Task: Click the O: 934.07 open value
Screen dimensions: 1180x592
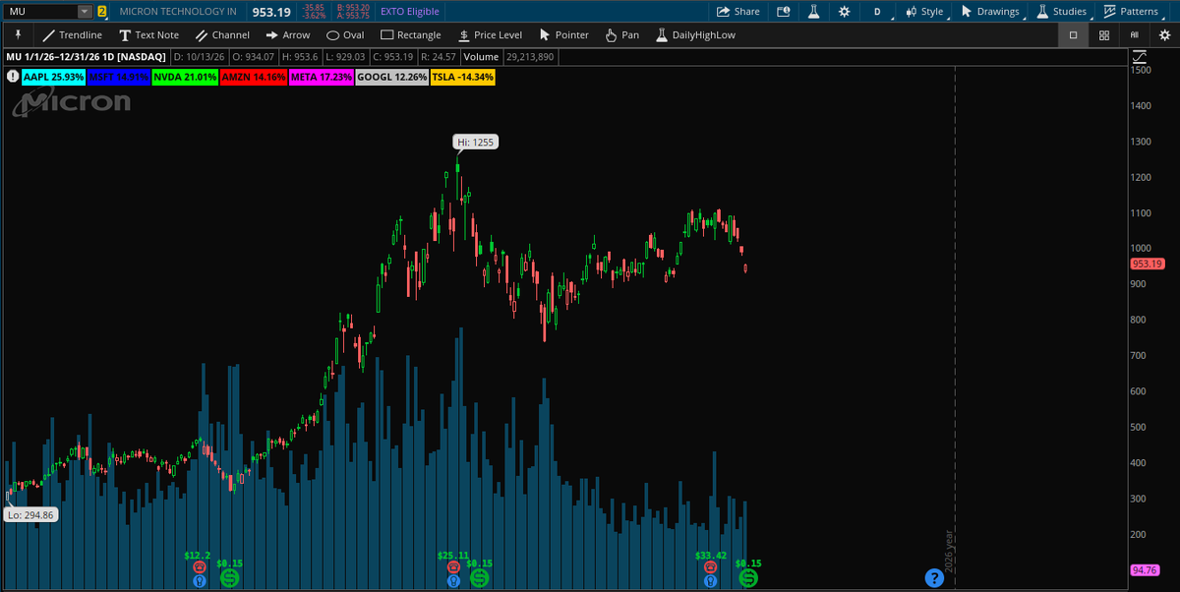Action: point(252,57)
